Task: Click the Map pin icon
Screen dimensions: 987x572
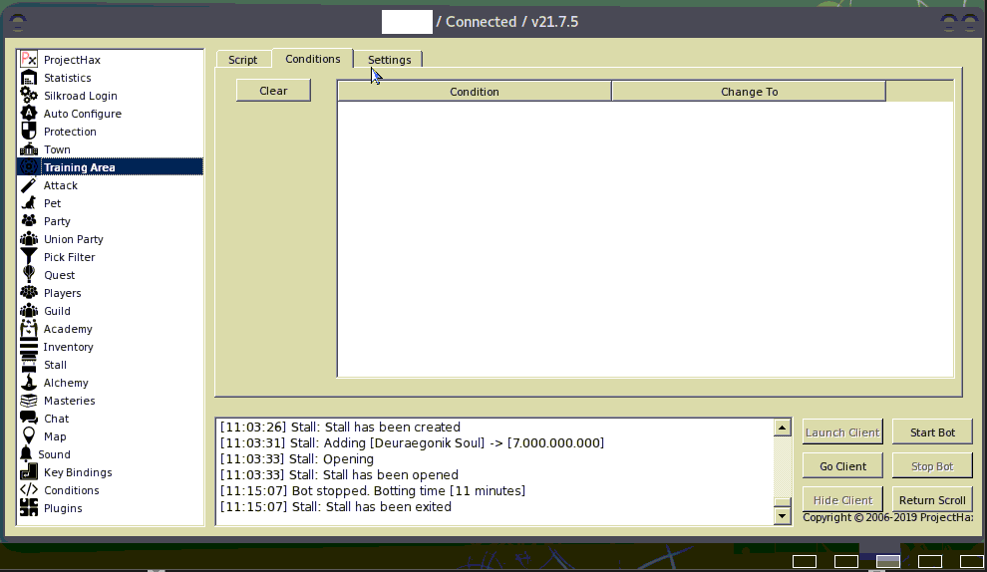Action: click(x=28, y=436)
